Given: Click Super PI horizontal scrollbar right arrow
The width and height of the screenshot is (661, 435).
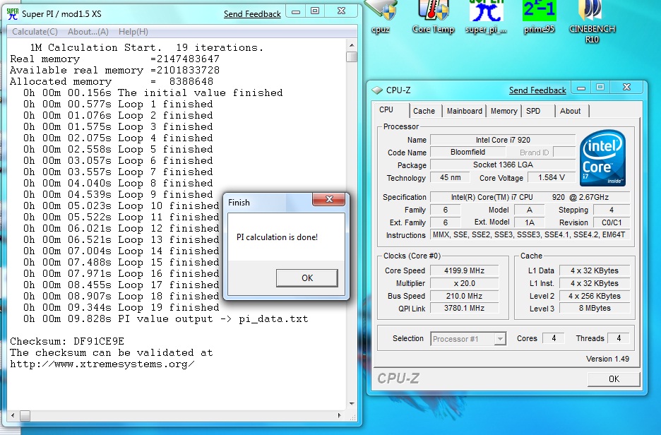Looking at the screenshot, I should tap(340, 416).
